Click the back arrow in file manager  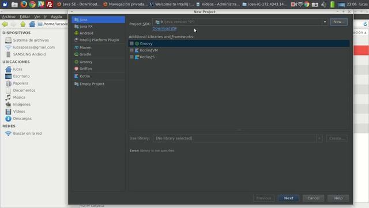click(5, 24)
